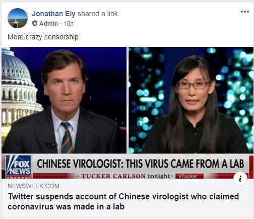Open the three-dot post options menu
The image size is (254, 219).
pyautogui.click(x=245, y=12)
